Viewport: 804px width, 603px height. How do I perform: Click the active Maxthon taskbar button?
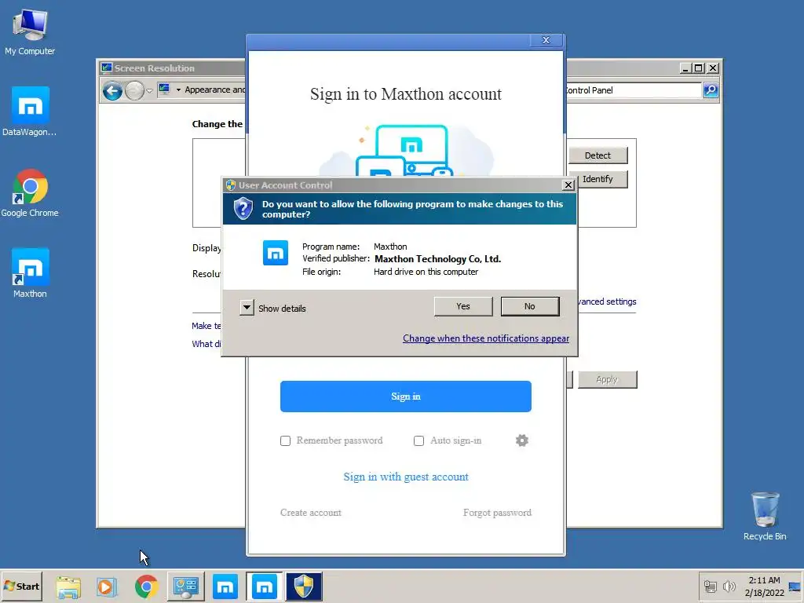click(264, 586)
